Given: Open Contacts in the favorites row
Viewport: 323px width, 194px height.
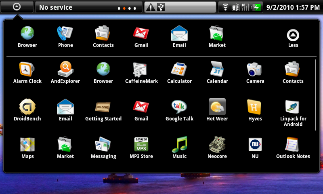Looking at the screenshot, I should (x=103, y=37).
